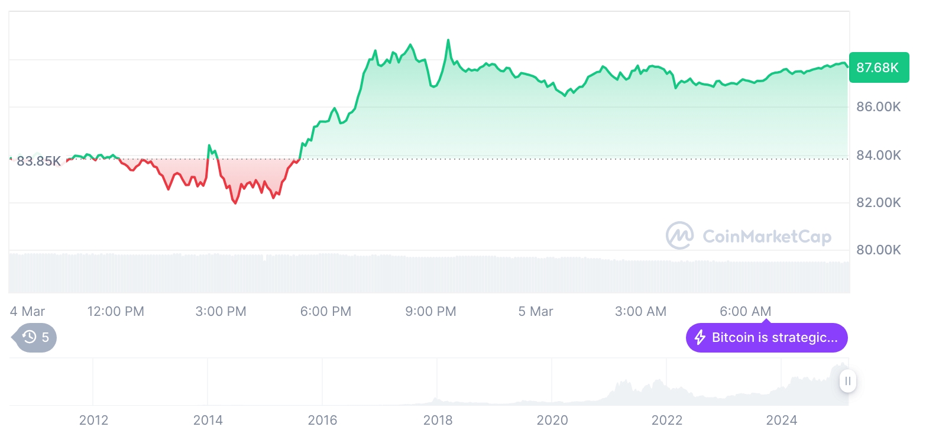Click the 4 Mar date axis label
Screen dimensions: 926x433
coord(27,311)
